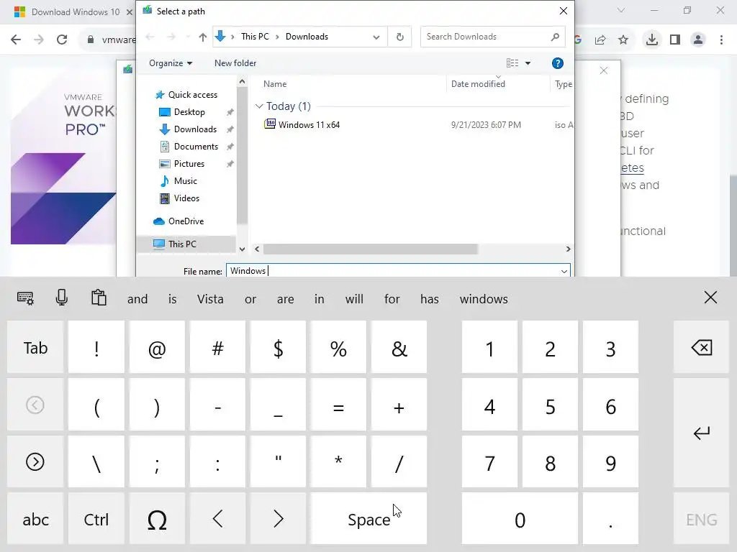
Task: Tap the ampersand key
Action: click(399, 348)
